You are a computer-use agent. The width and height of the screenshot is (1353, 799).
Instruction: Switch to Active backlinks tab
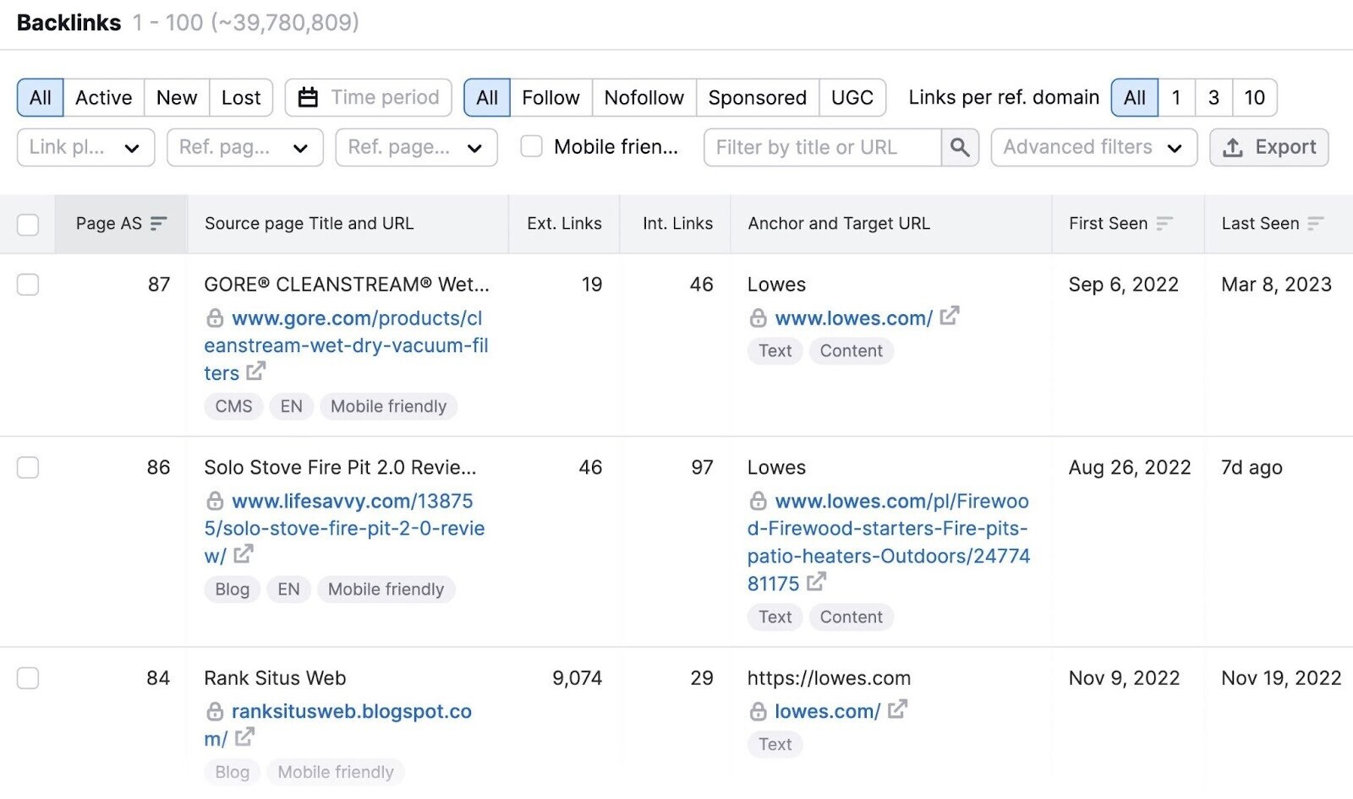coord(103,97)
